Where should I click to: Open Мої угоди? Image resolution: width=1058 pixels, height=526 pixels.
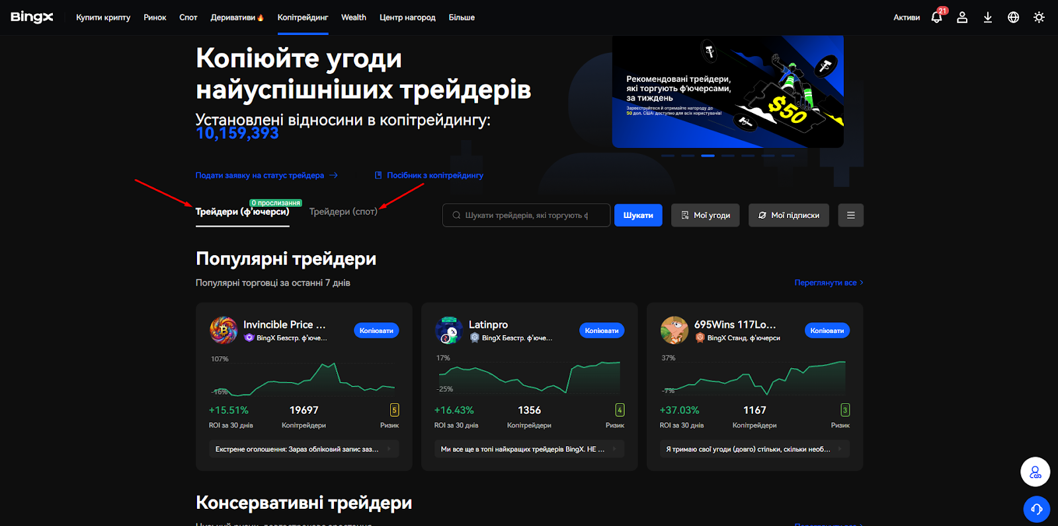pyautogui.click(x=706, y=215)
